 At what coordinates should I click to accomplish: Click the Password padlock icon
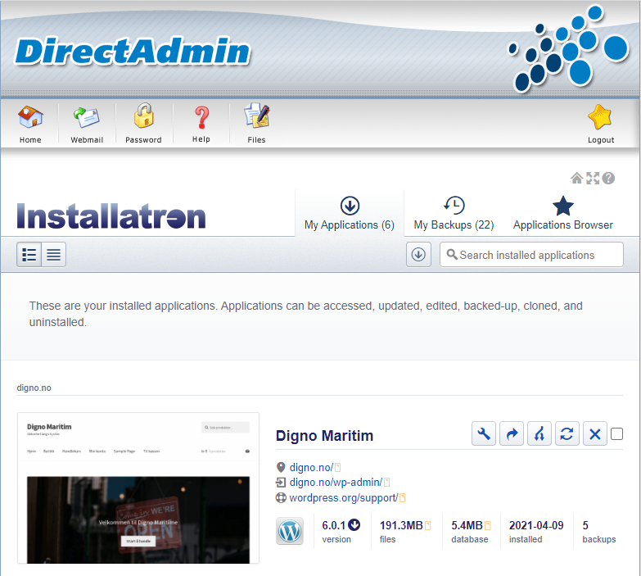143,116
